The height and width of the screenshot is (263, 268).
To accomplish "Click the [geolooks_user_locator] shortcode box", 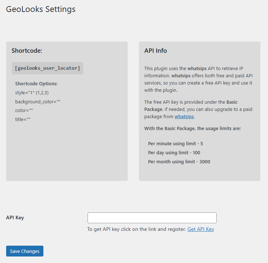I will click(x=47, y=68).
